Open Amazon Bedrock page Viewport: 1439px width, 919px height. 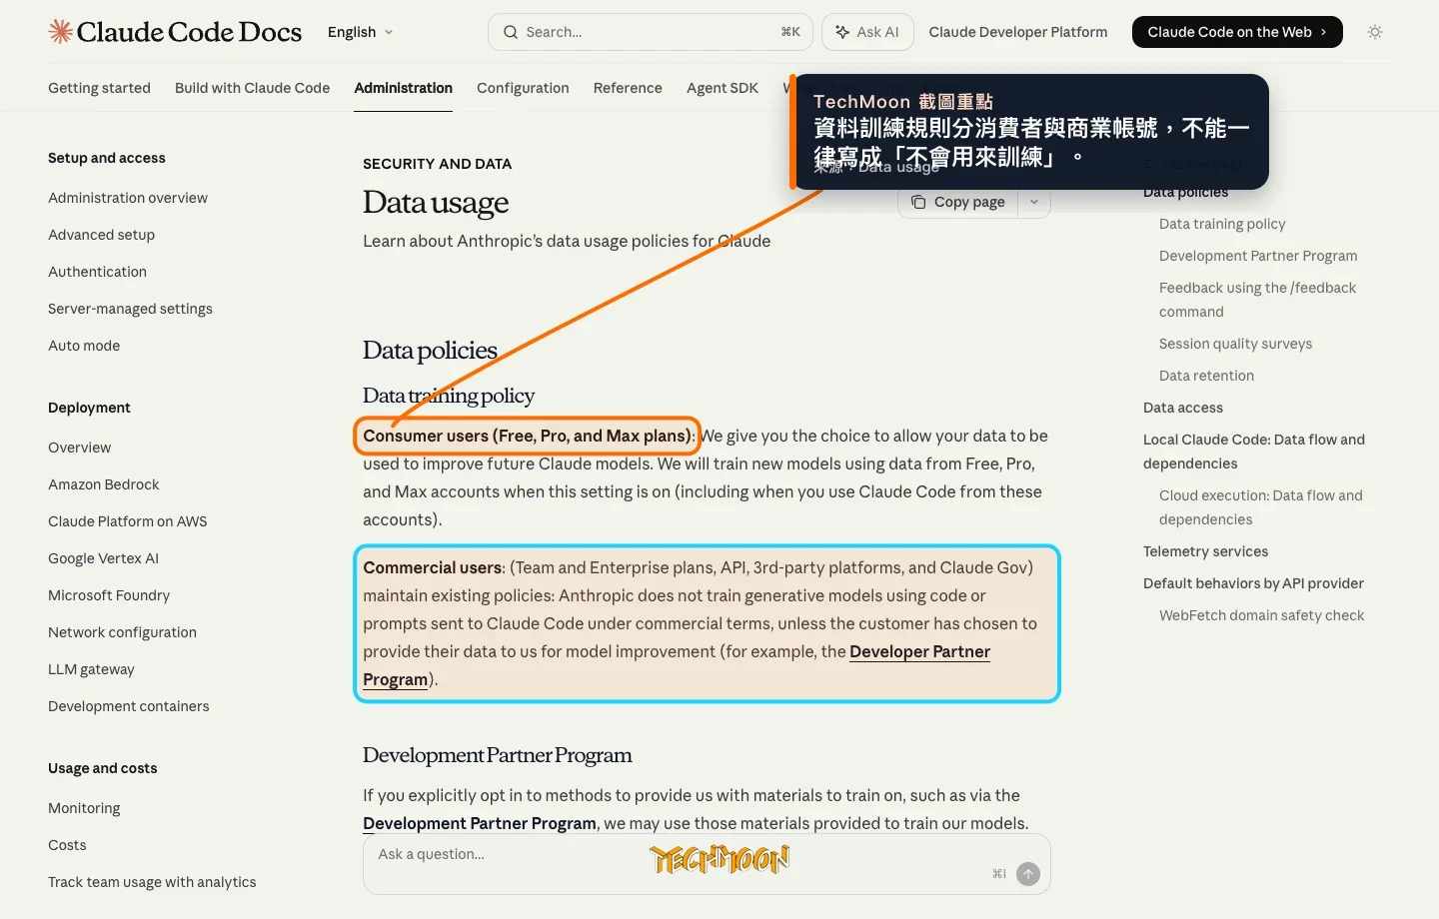pos(103,484)
